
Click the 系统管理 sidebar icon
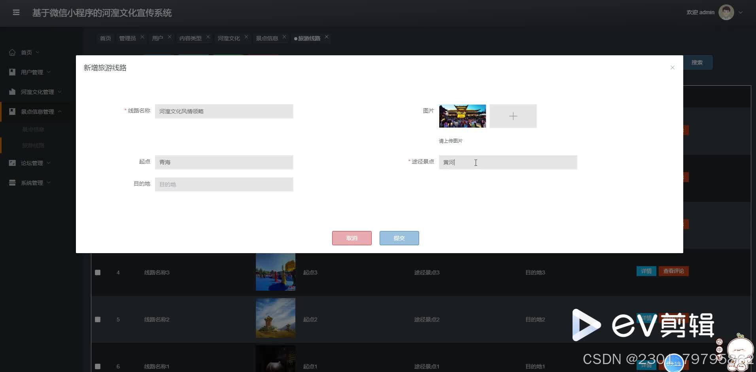pos(12,182)
